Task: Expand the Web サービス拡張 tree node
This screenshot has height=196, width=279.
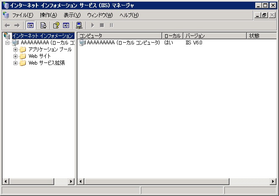Action: [16, 63]
